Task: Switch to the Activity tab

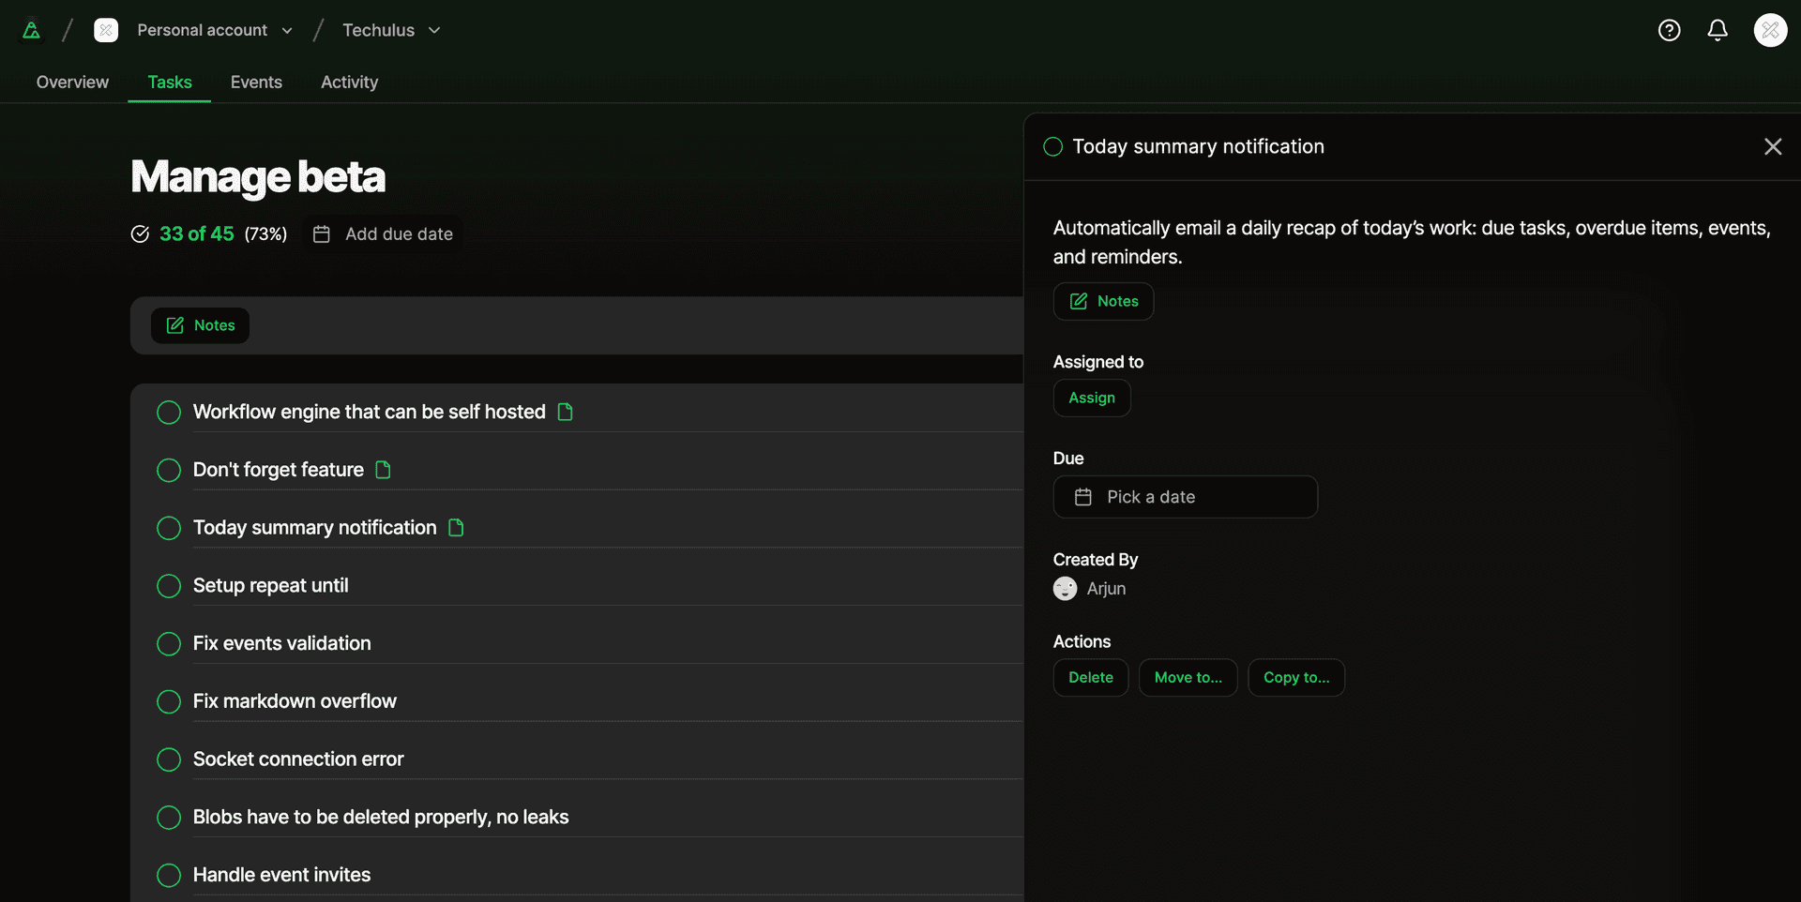Action: [348, 83]
